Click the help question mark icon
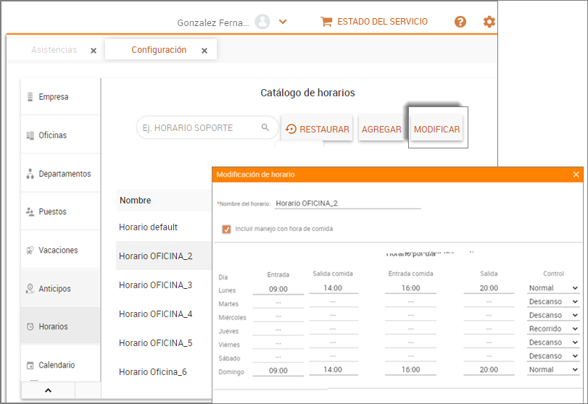 point(460,22)
